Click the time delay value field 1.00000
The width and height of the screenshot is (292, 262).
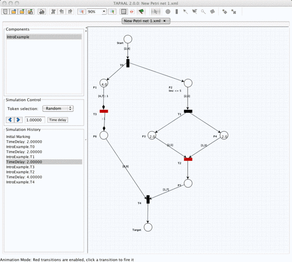click(35, 120)
